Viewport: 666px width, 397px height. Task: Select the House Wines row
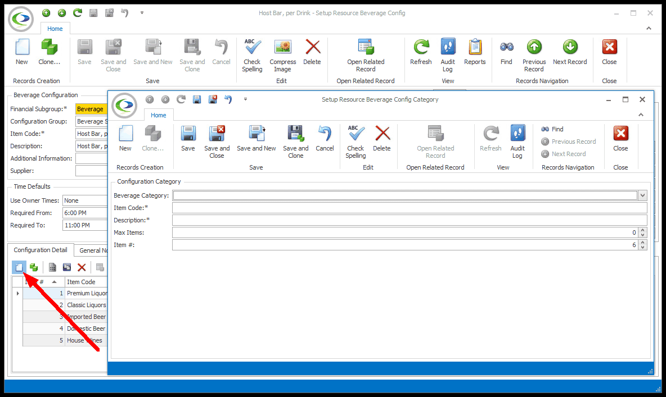pyautogui.click(x=65, y=341)
